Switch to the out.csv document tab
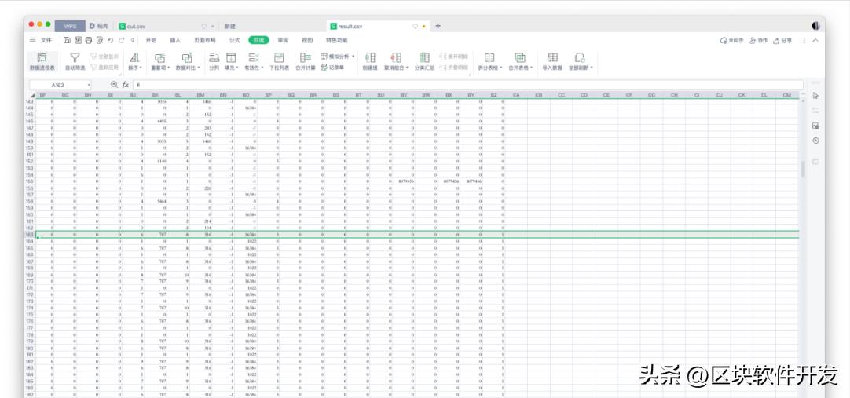850x398 pixels. [136, 26]
